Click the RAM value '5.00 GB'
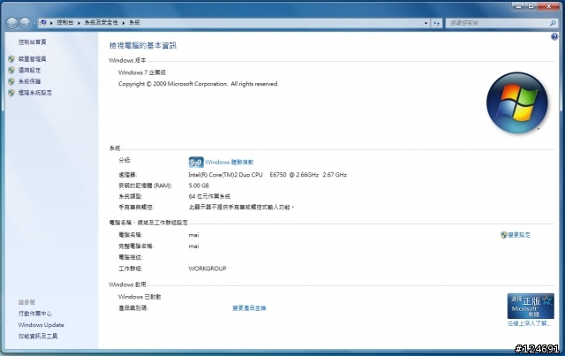Viewport: 565px width, 356px height. pos(199,186)
